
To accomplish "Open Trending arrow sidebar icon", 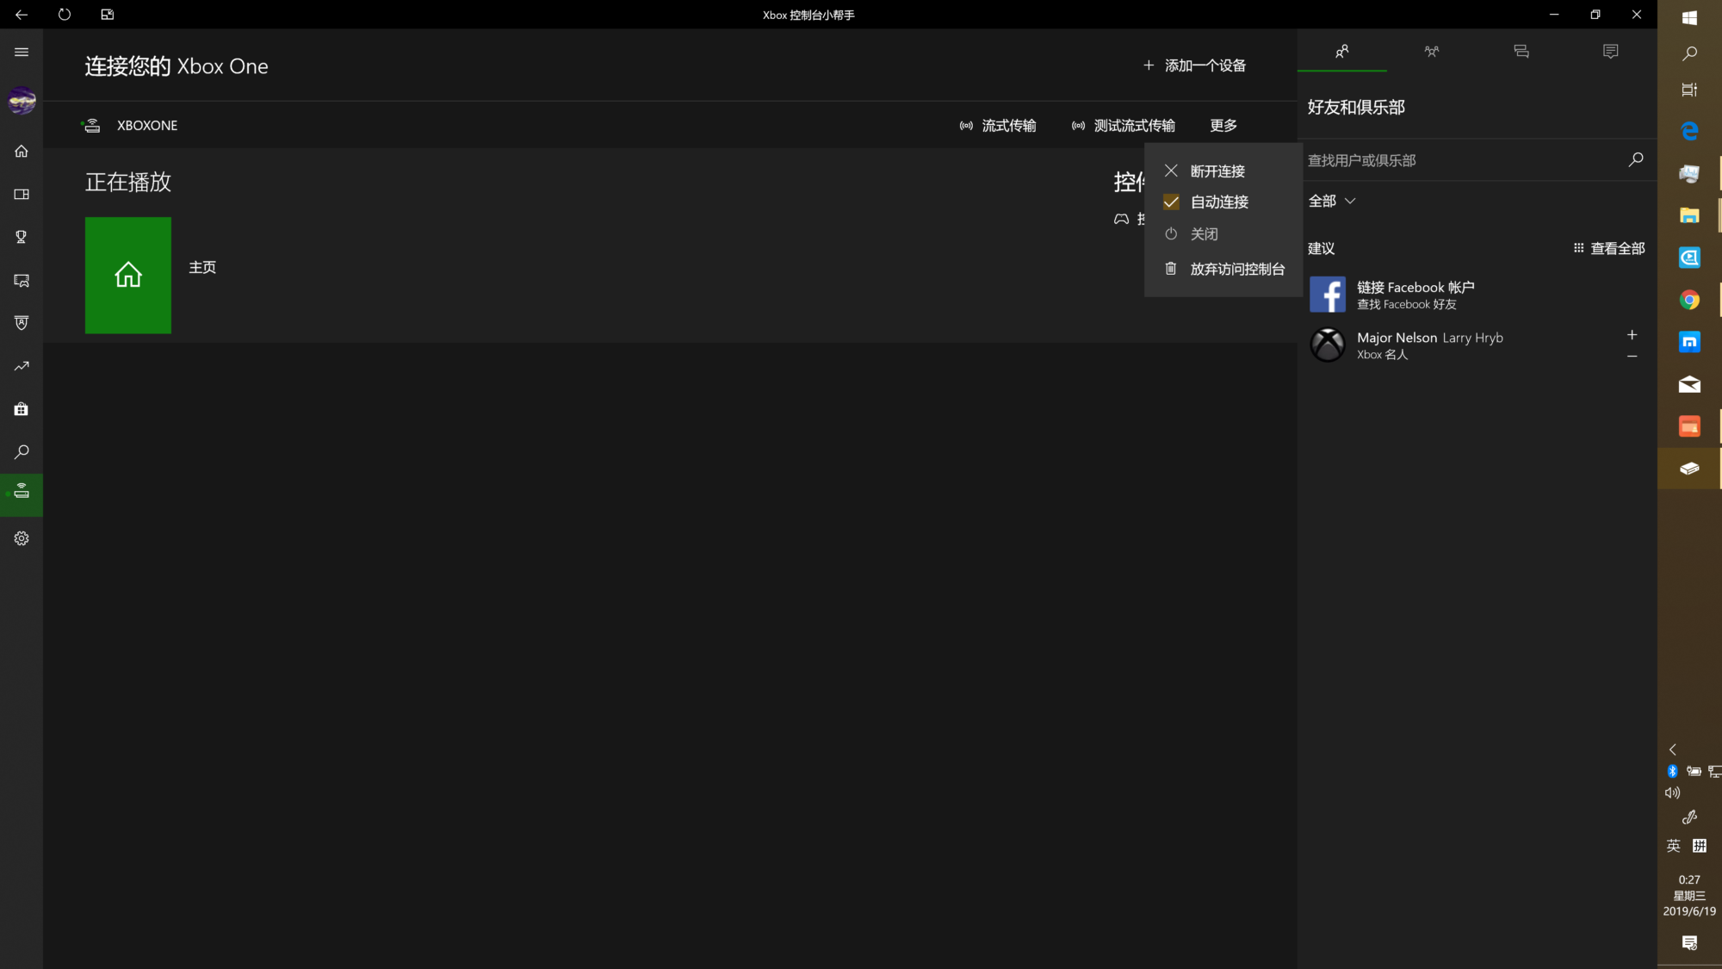I will click(x=22, y=366).
